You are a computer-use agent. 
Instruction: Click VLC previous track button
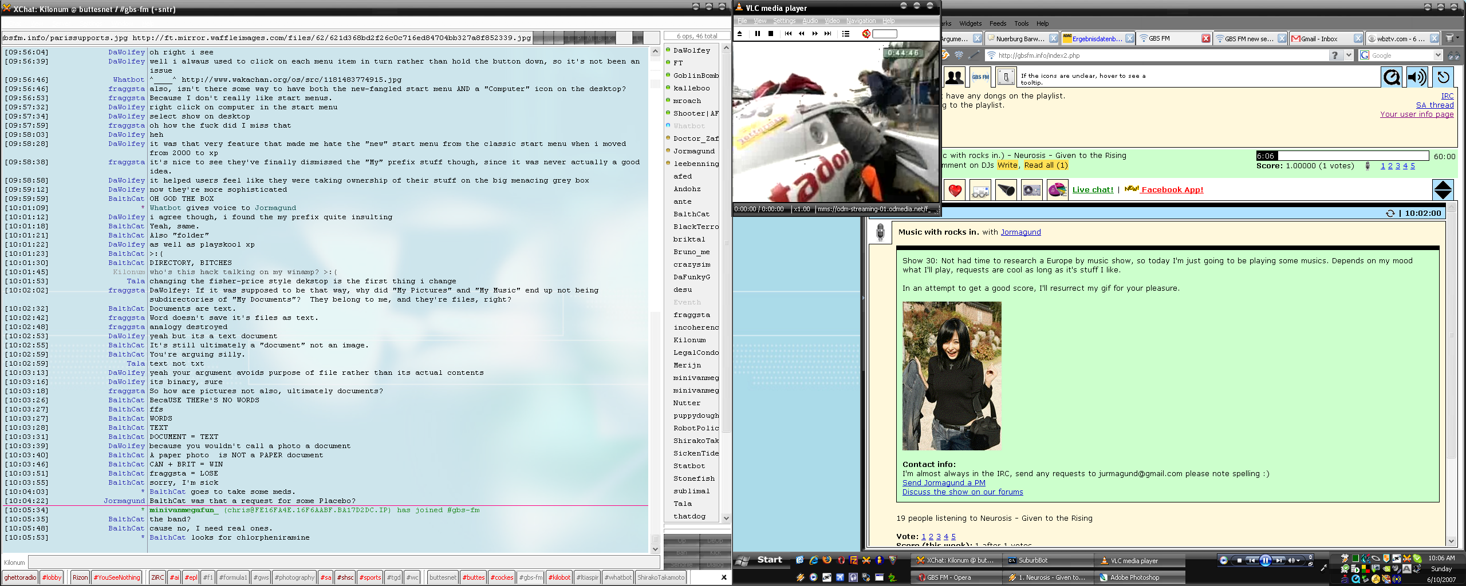pyautogui.click(x=789, y=34)
